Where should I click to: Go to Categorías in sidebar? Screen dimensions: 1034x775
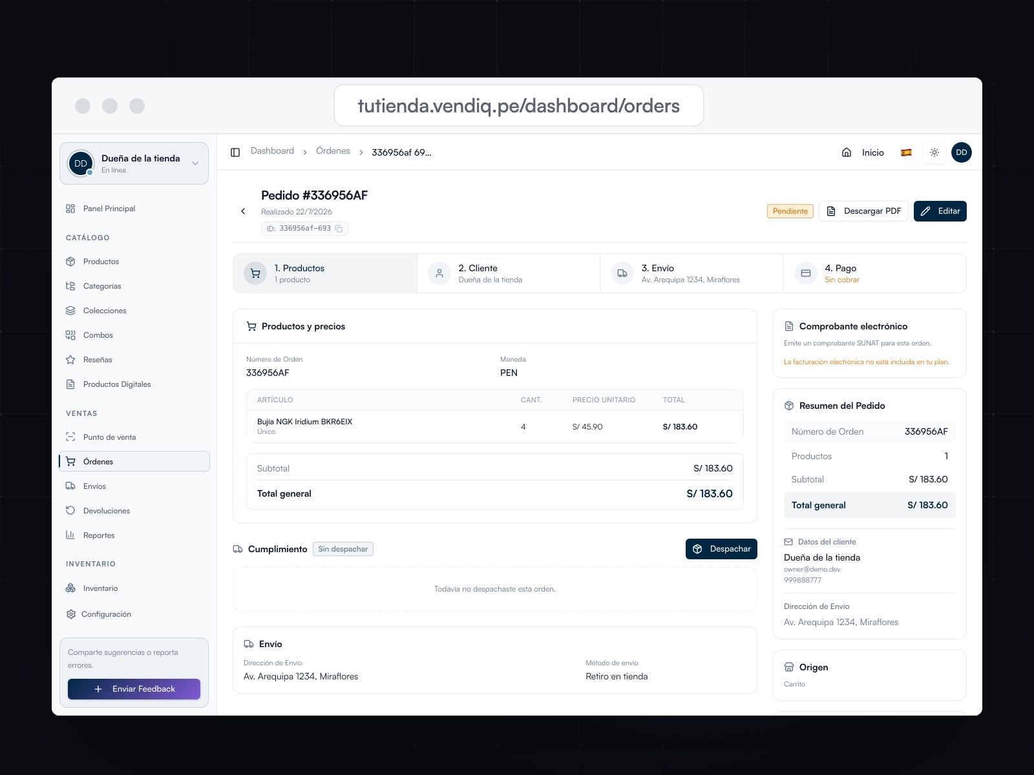point(134,286)
